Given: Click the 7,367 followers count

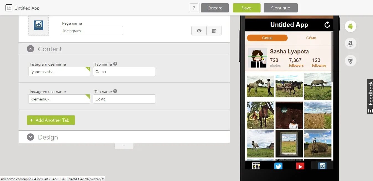Looking at the screenshot, I should pos(296,63).
